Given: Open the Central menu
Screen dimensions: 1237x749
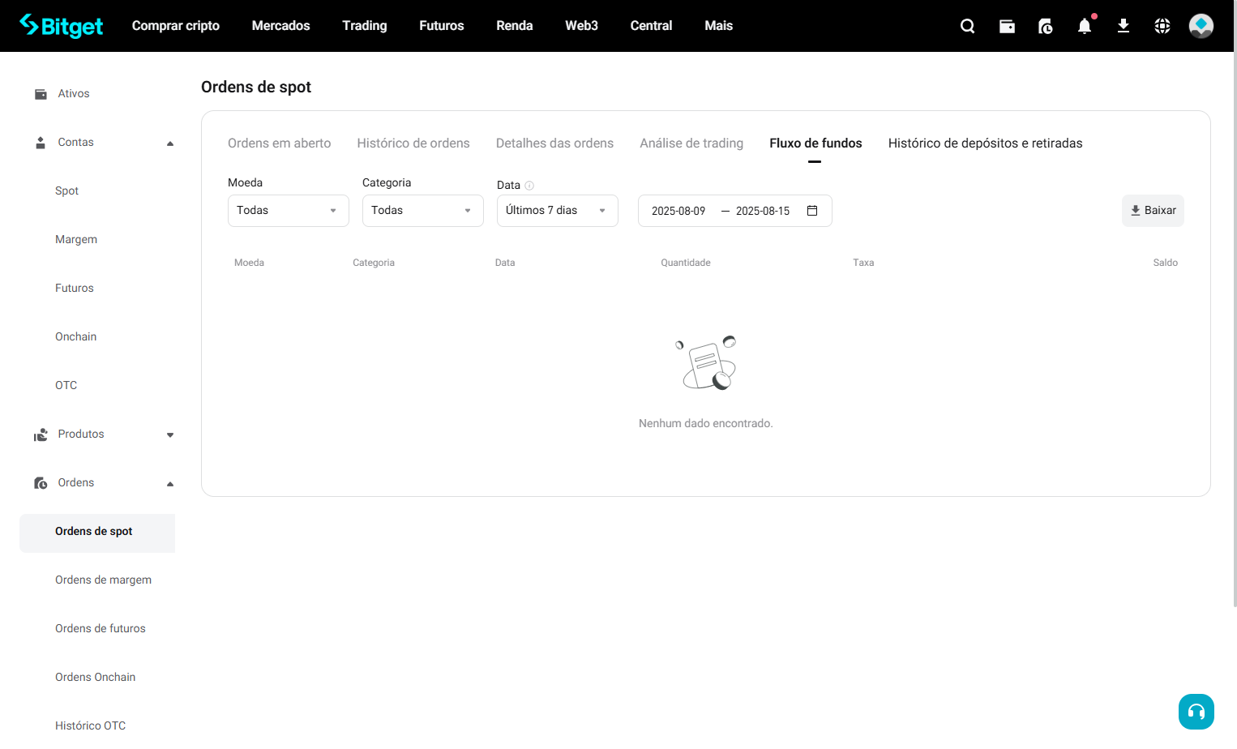Looking at the screenshot, I should (652, 26).
